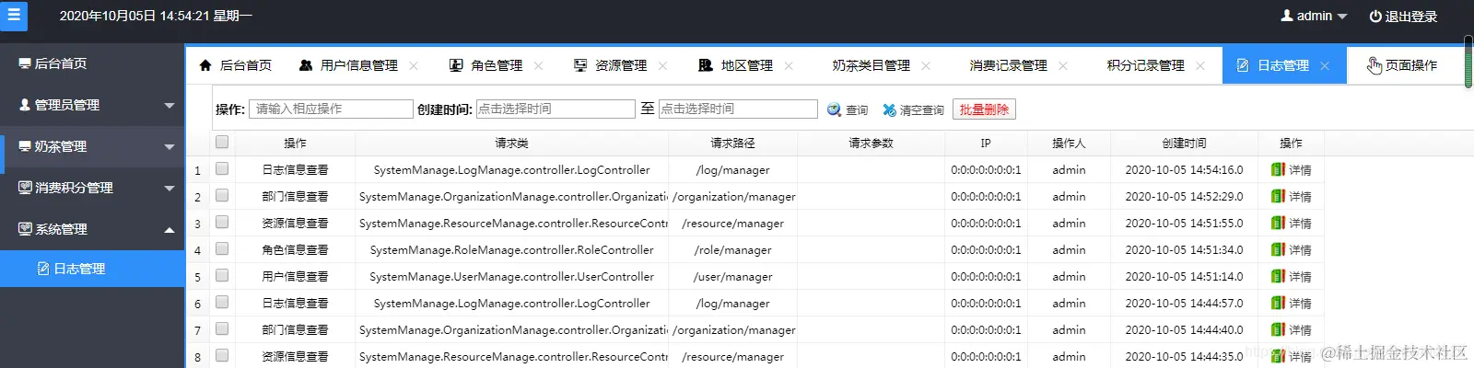The image size is (1474, 368).
Task: Open the 页面操作 page actions menu
Action: [1402, 65]
